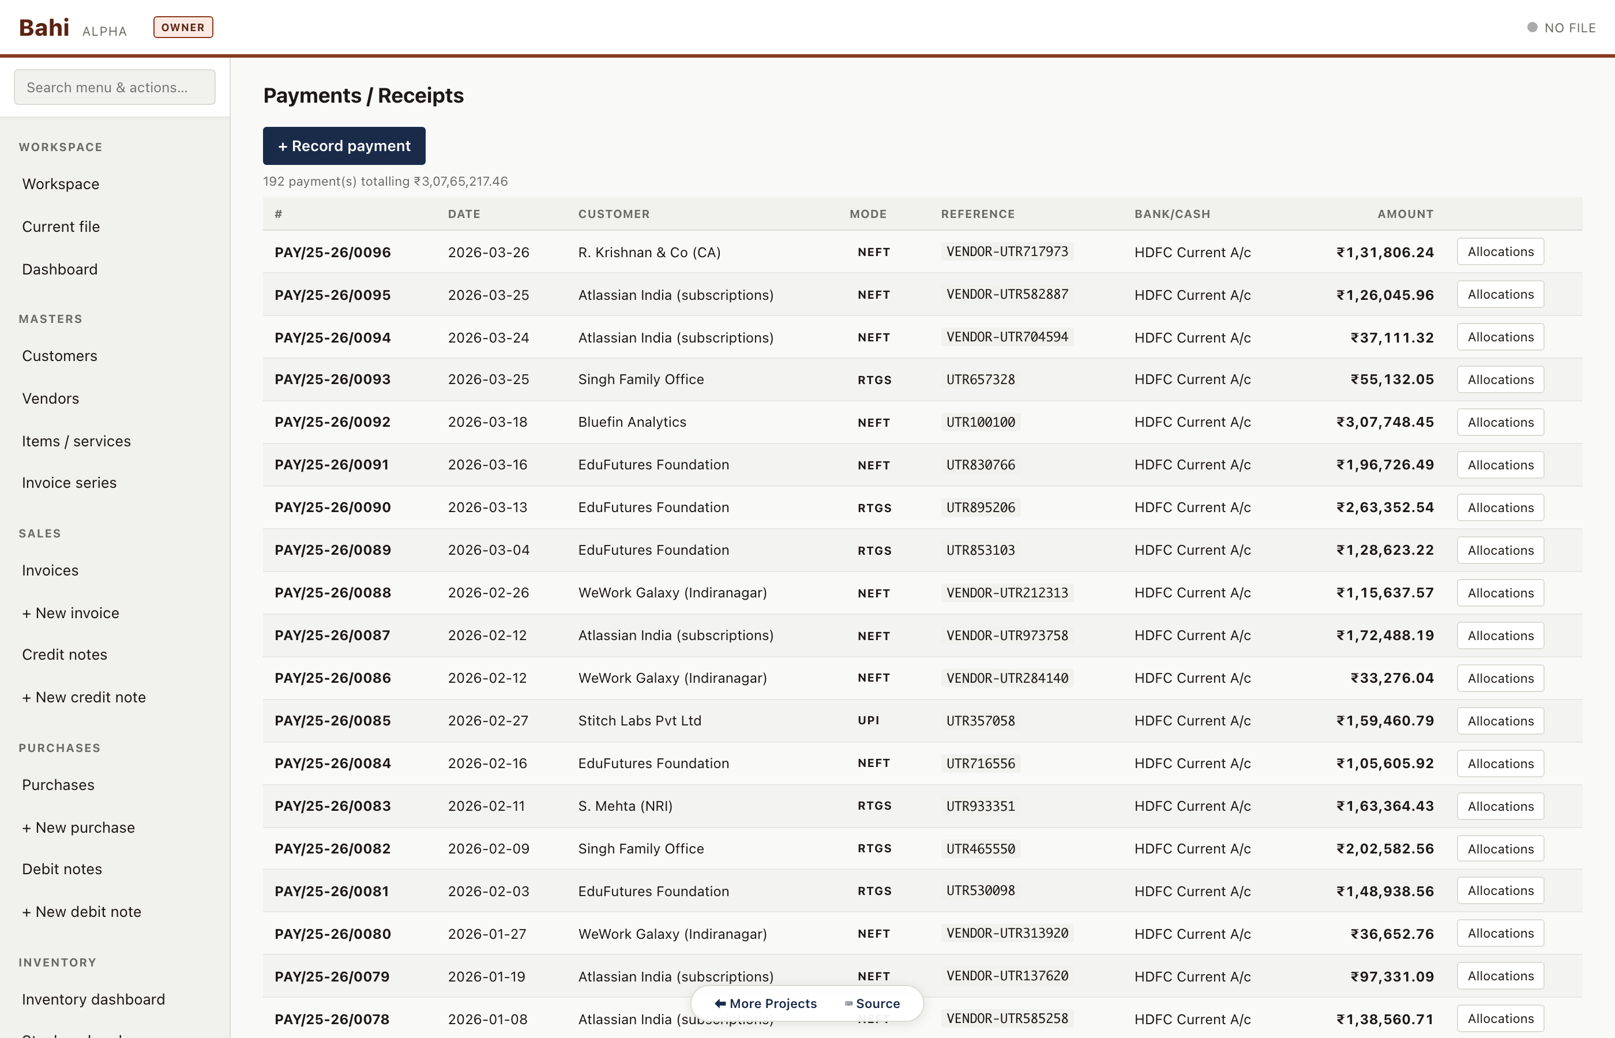The image size is (1615, 1038).
Task: Select reference VENDOR-UTR717973 in the table
Action: click(1007, 251)
